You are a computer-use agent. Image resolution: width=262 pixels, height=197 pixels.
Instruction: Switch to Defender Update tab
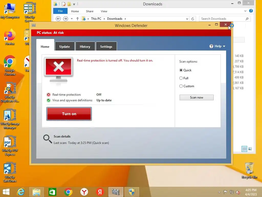pyautogui.click(x=64, y=46)
